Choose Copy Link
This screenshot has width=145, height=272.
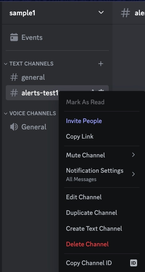[102, 136]
